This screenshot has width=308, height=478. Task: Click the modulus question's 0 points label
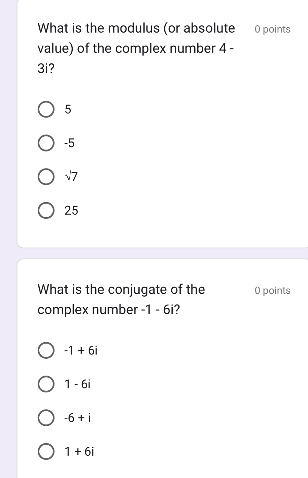point(273,29)
